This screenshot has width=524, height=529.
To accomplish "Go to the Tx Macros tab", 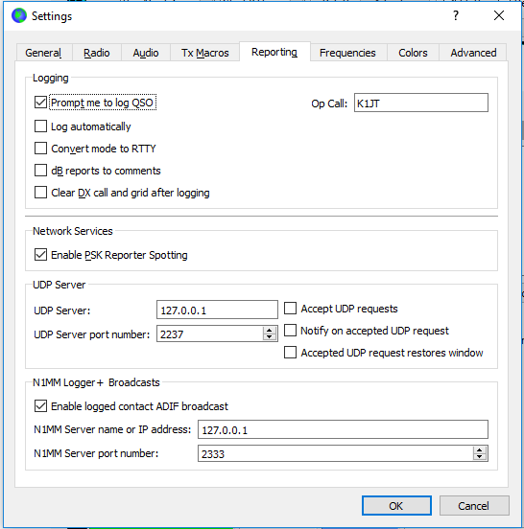I will coord(205,53).
